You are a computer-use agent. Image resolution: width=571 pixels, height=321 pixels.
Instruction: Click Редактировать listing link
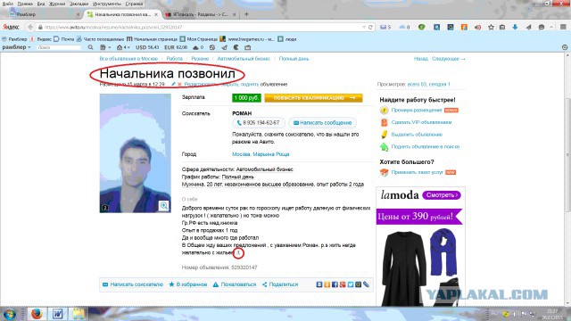coord(200,84)
